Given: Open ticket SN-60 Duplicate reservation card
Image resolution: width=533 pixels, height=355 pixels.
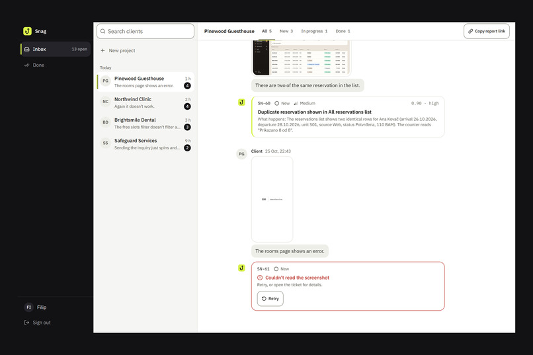Looking at the screenshot, I should [348, 117].
